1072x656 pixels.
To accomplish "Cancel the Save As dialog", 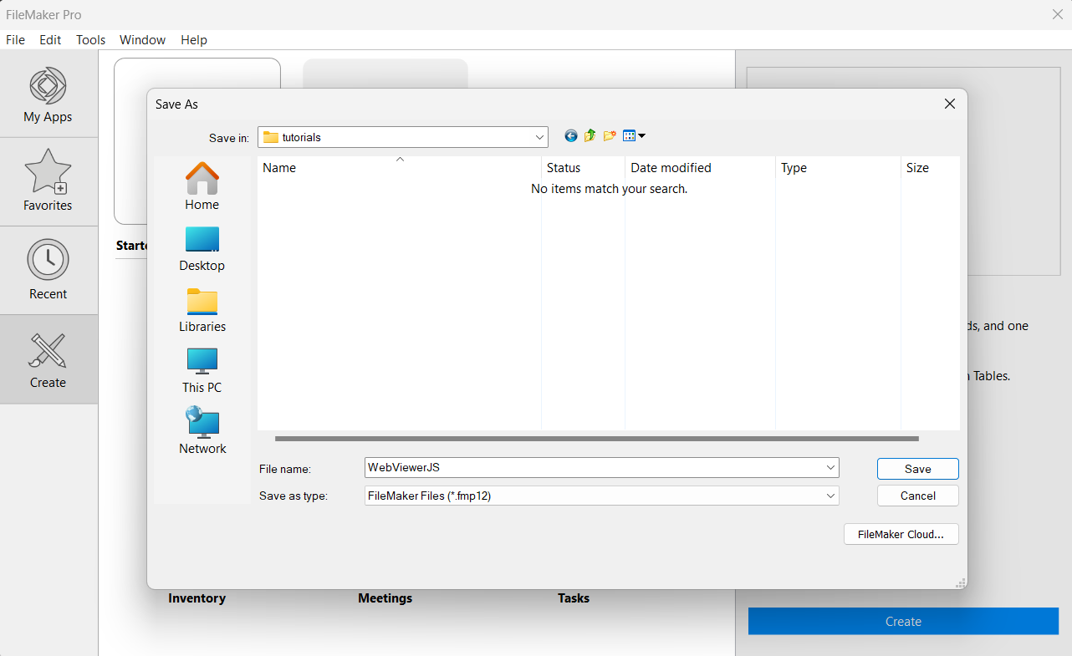I will pos(918,496).
